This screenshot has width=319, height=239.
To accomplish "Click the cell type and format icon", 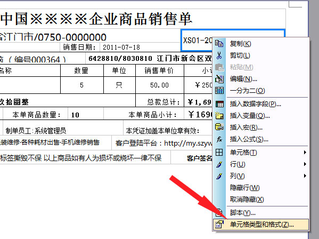I will (219, 225).
